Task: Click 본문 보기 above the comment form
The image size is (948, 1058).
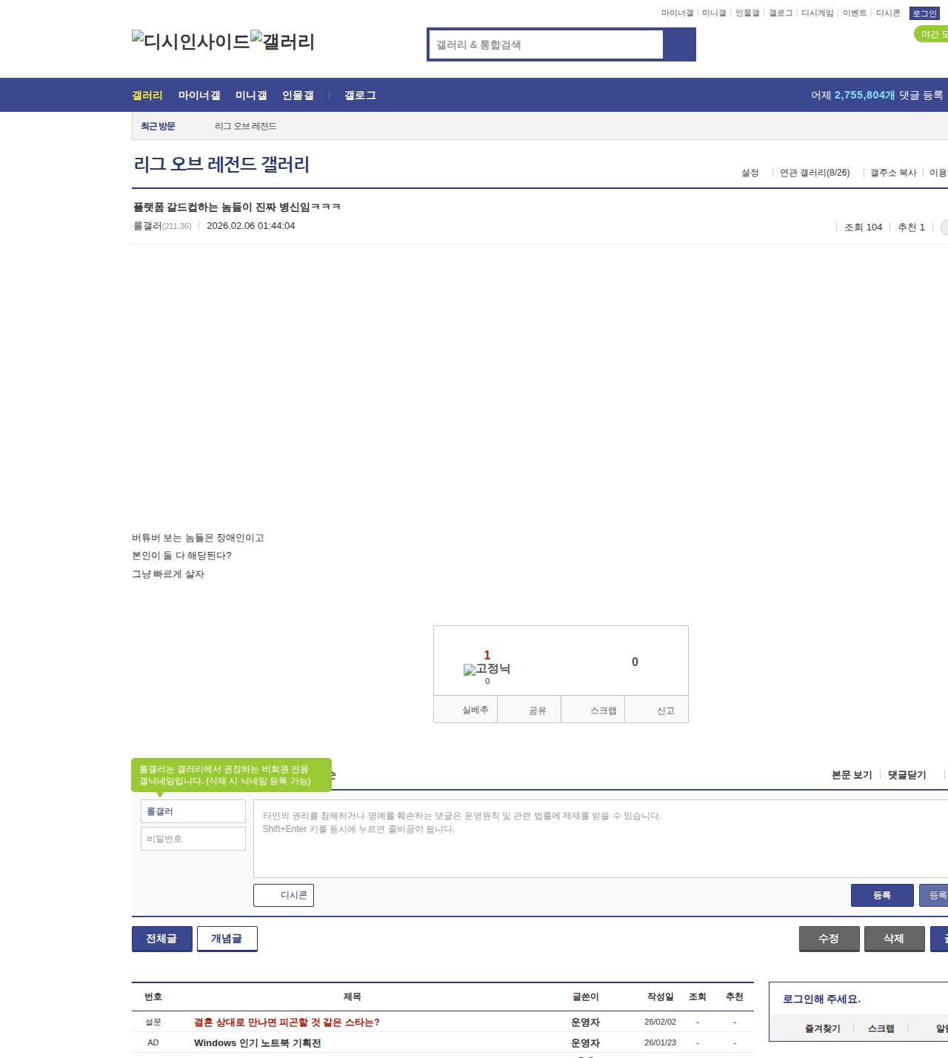Action: (x=852, y=775)
